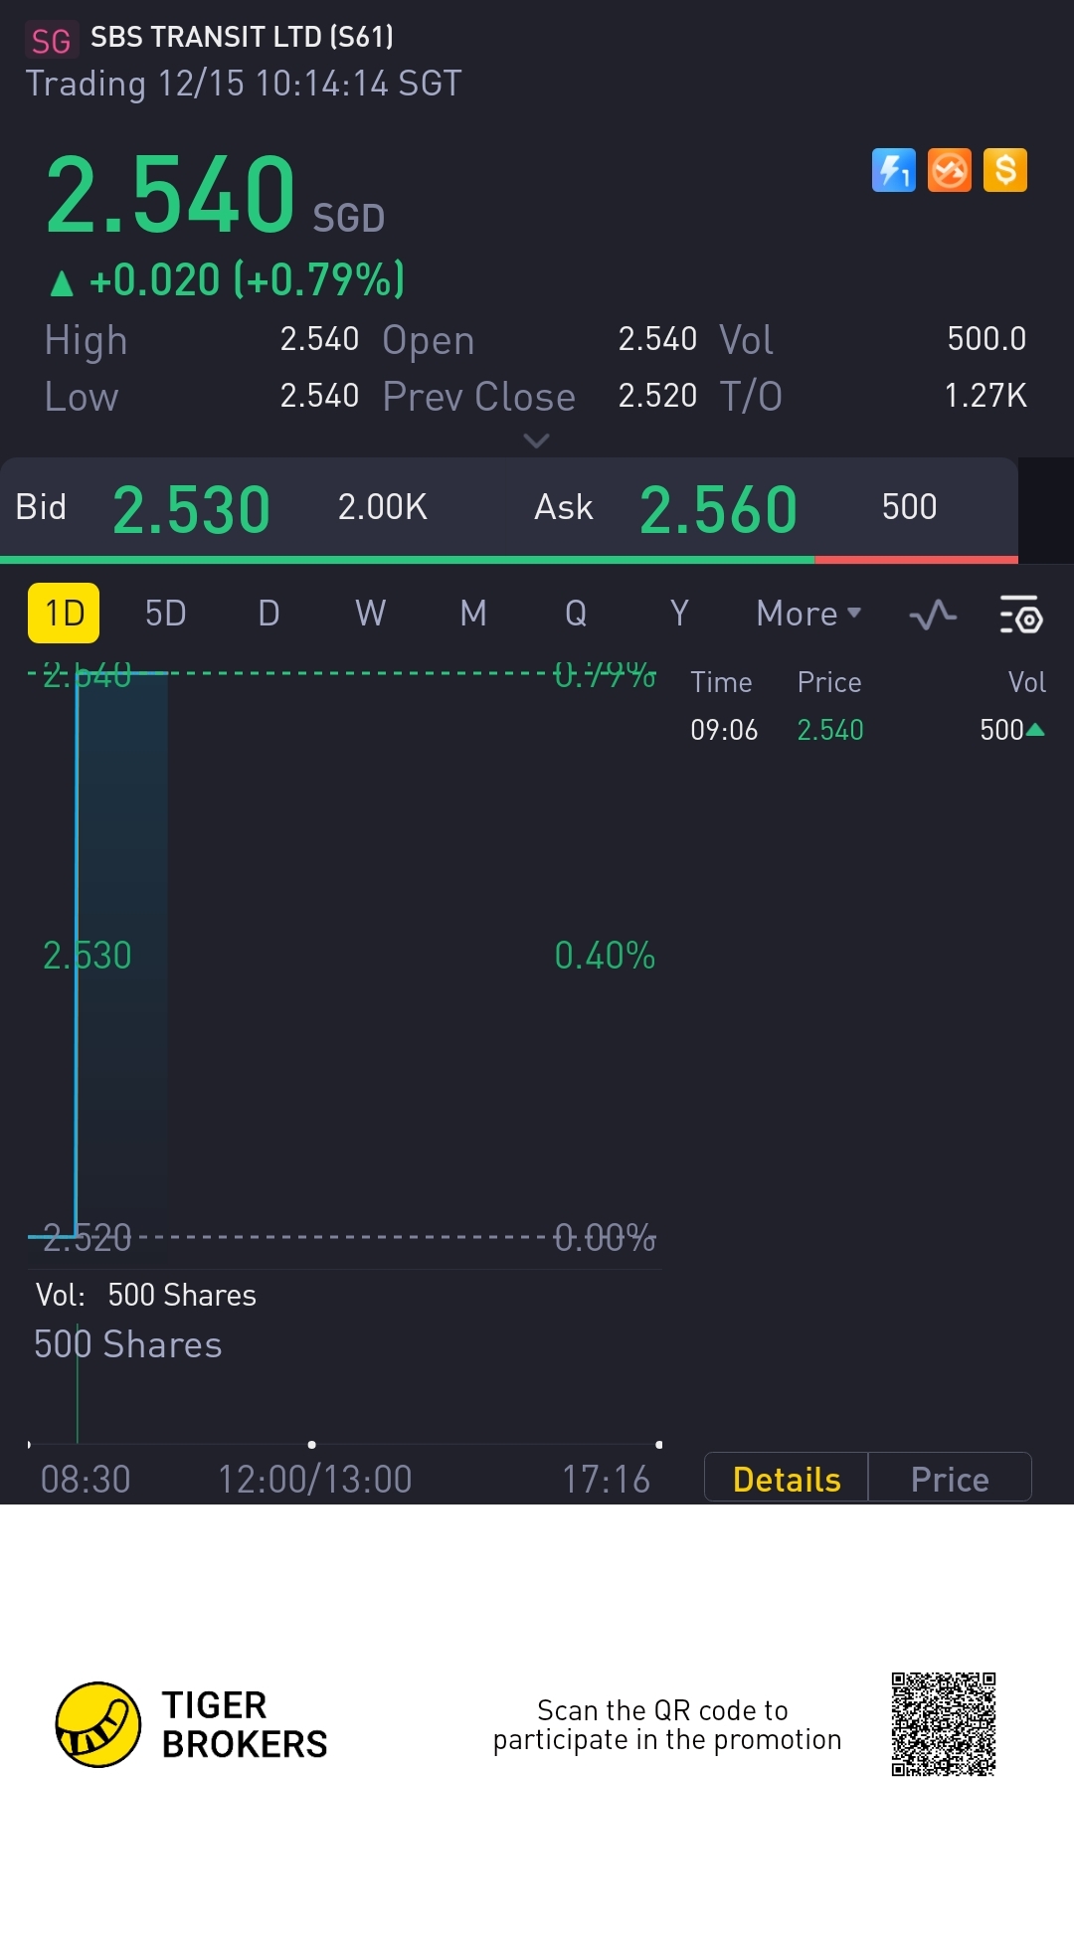
Task: Open the chart indicator waveform icon
Action: coord(933,616)
